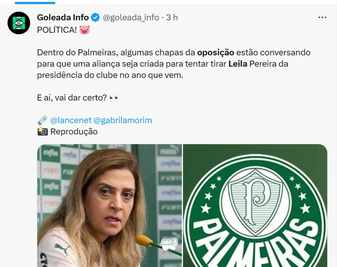Open the Goleada Info profile avatar
The image size is (337, 267).
coord(19,23)
